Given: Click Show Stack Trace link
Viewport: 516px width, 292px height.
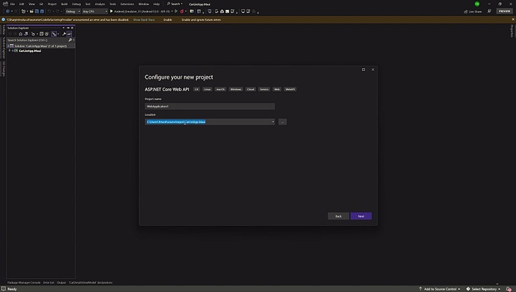Looking at the screenshot, I should [144, 19].
